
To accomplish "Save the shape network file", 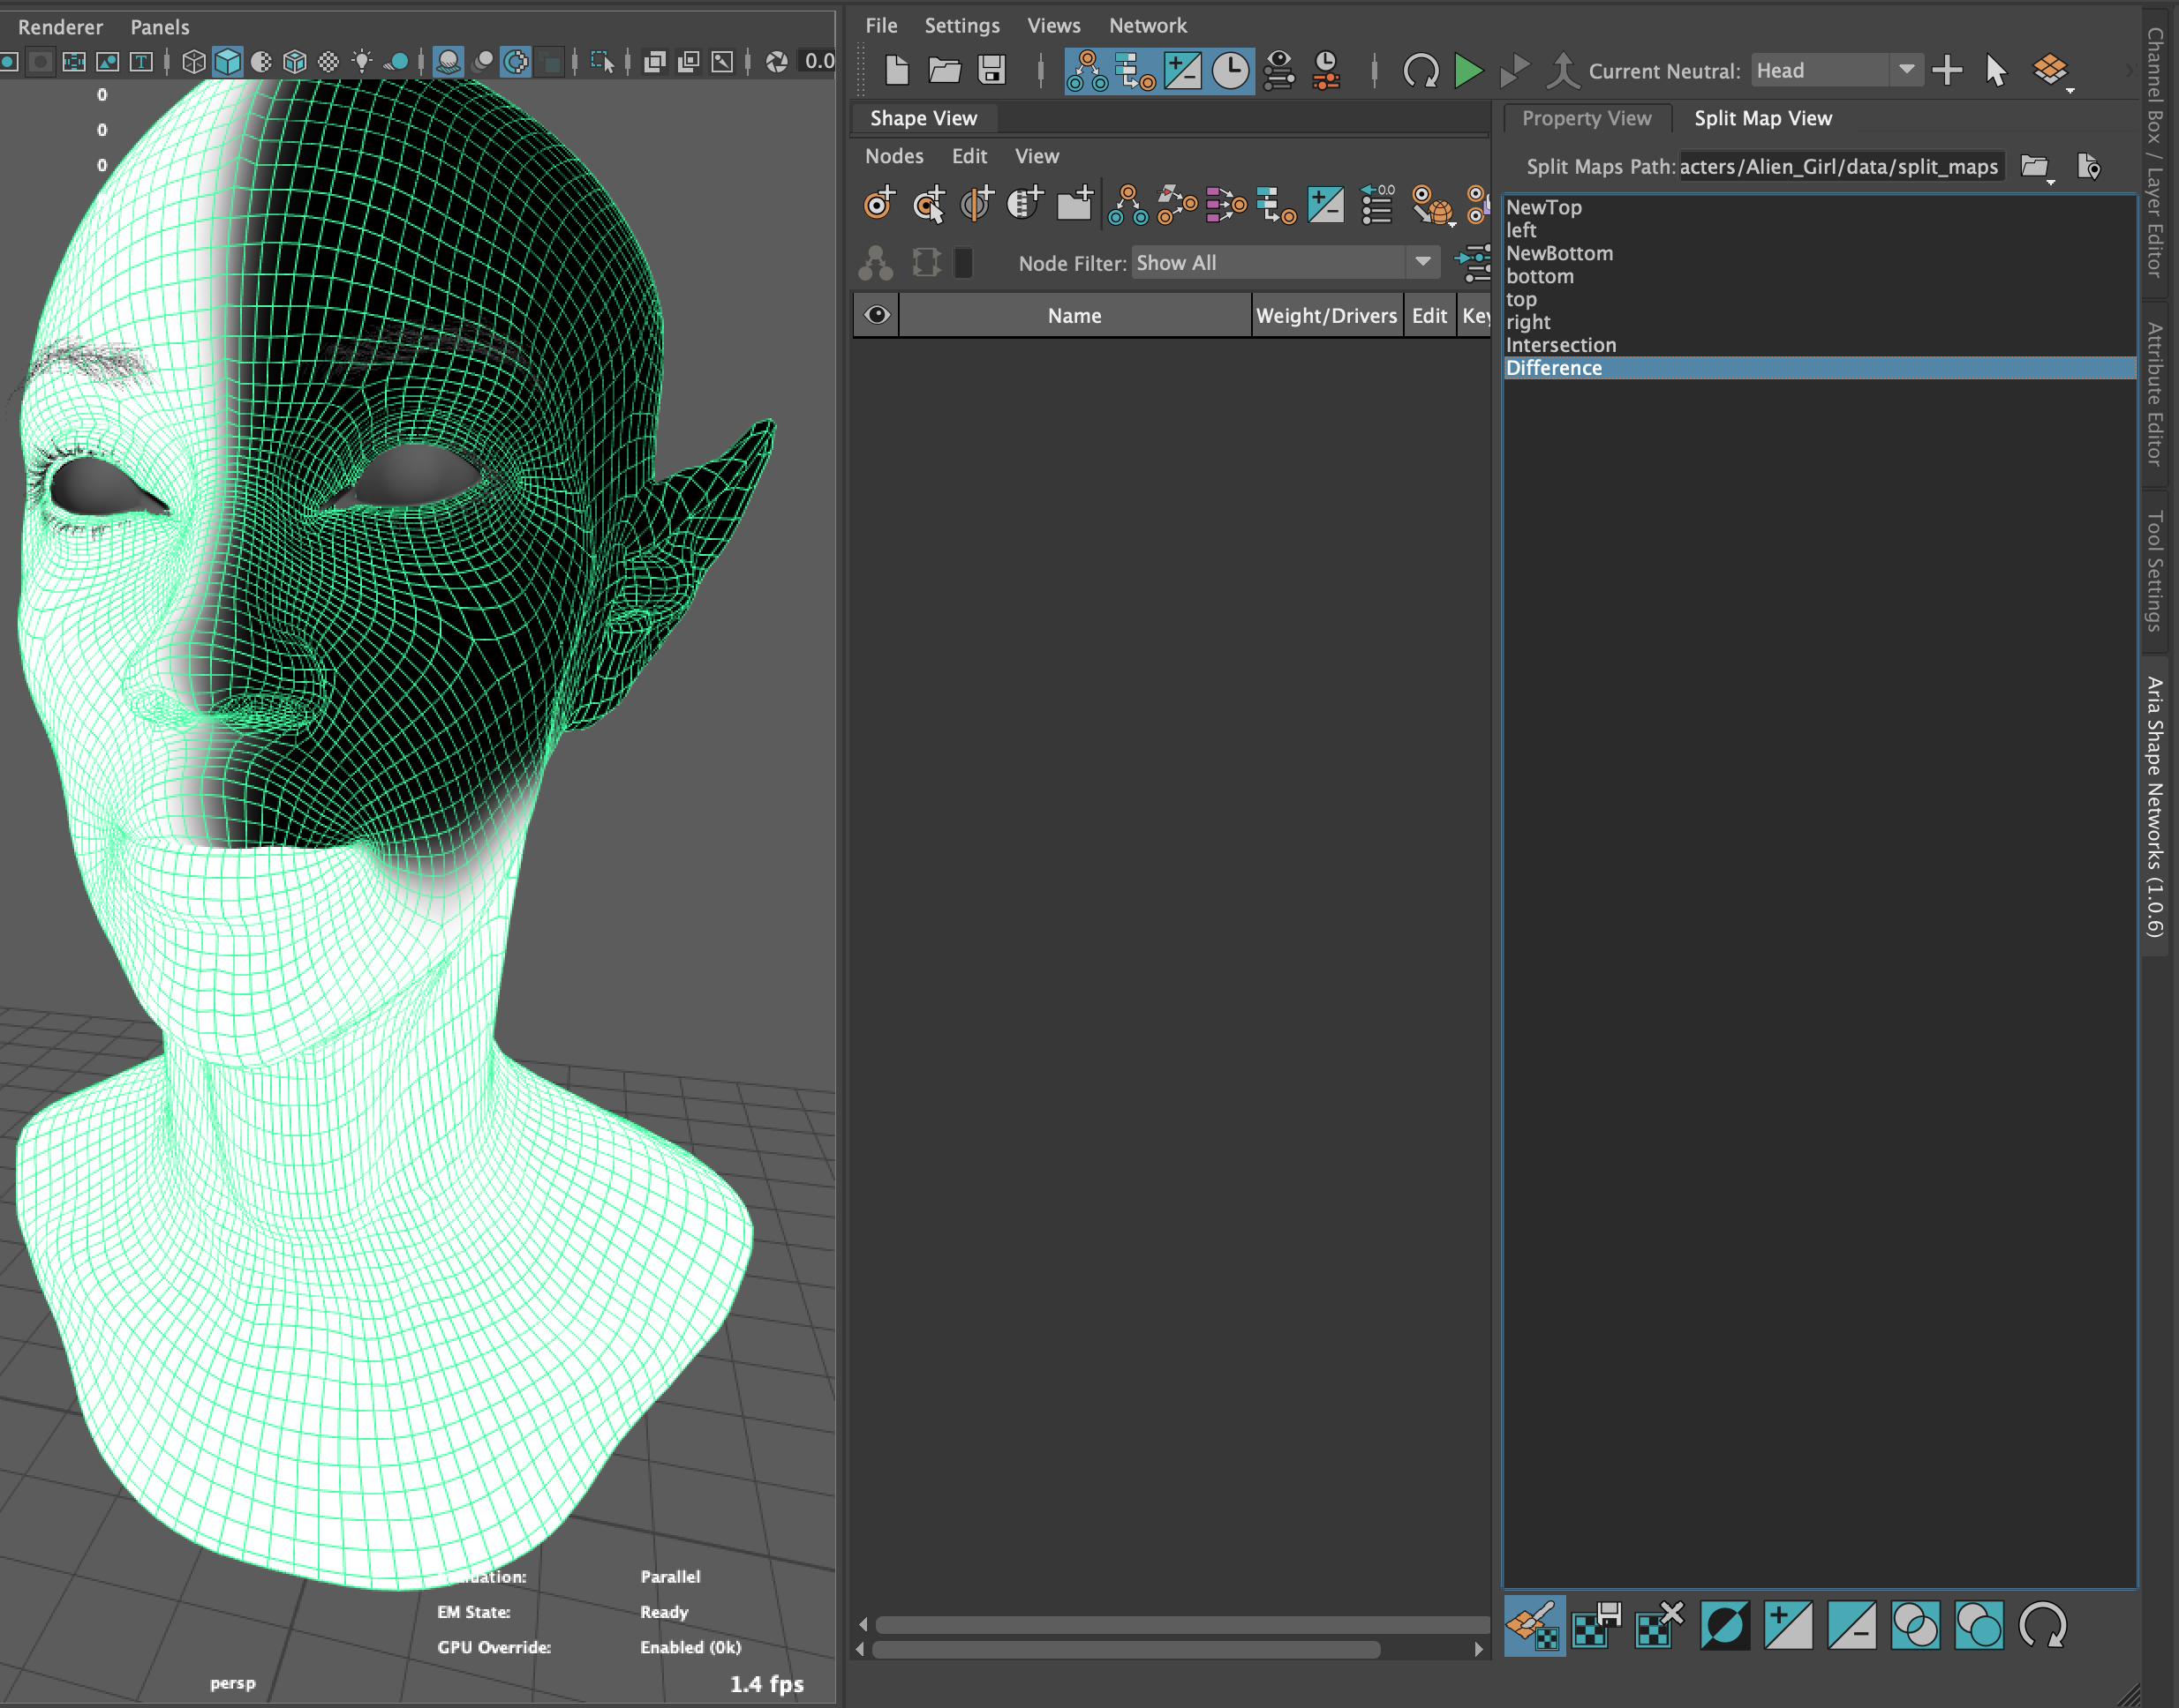I will click(991, 70).
